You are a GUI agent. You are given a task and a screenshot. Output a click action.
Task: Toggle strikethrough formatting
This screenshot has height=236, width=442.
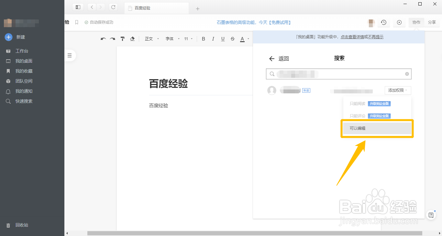tap(233, 39)
